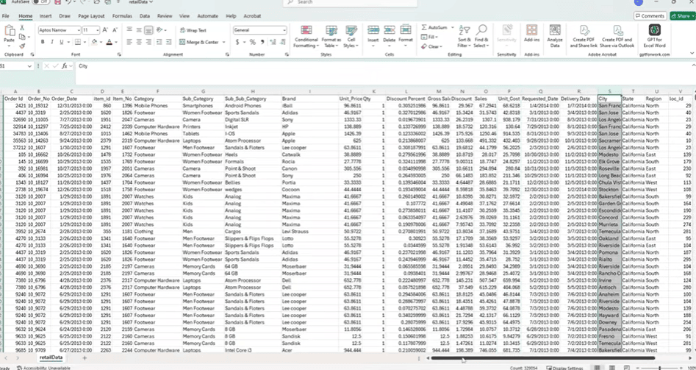Add a new sheet with plus button
The height and width of the screenshot is (370, 696).
(x=85, y=357)
